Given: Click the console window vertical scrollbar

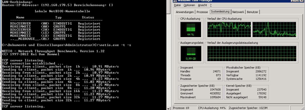Looking at the screenshot, I should pos(168,51).
